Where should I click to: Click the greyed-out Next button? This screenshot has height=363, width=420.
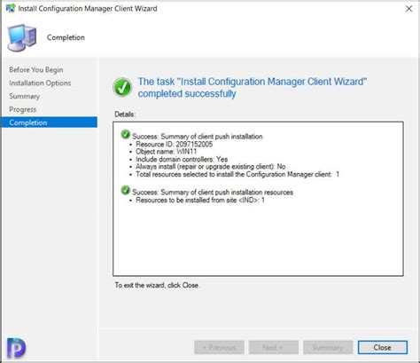point(274,347)
